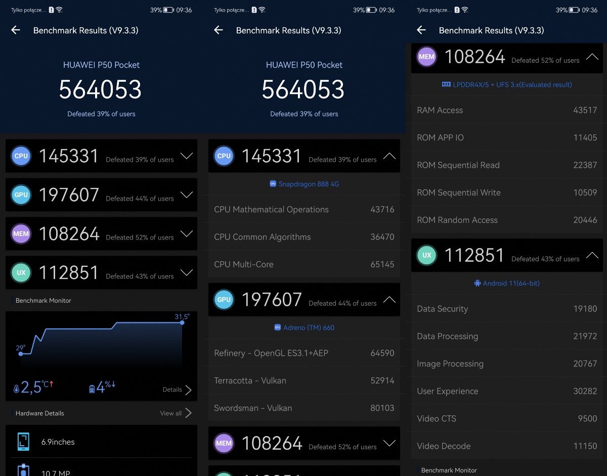Tap the UX badge icon in the left screen
607x476 pixels.
click(x=21, y=273)
